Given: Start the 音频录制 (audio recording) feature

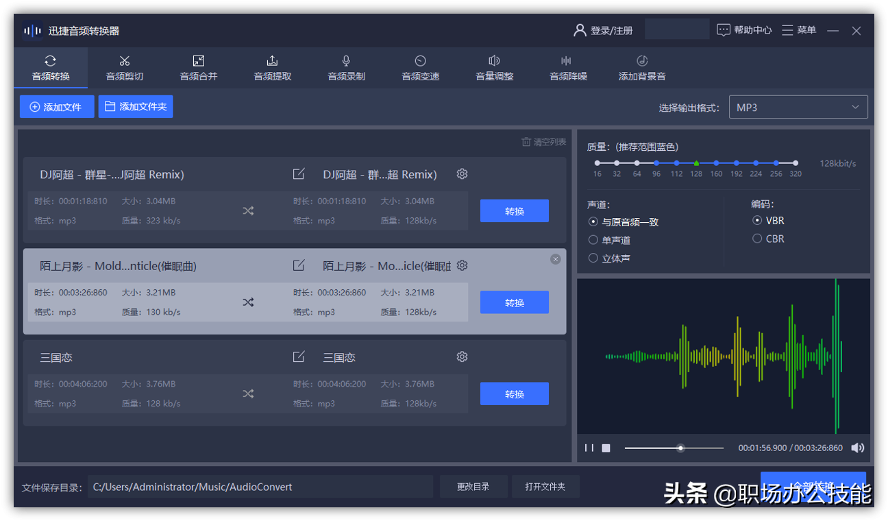Looking at the screenshot, I should pos(345,68).
